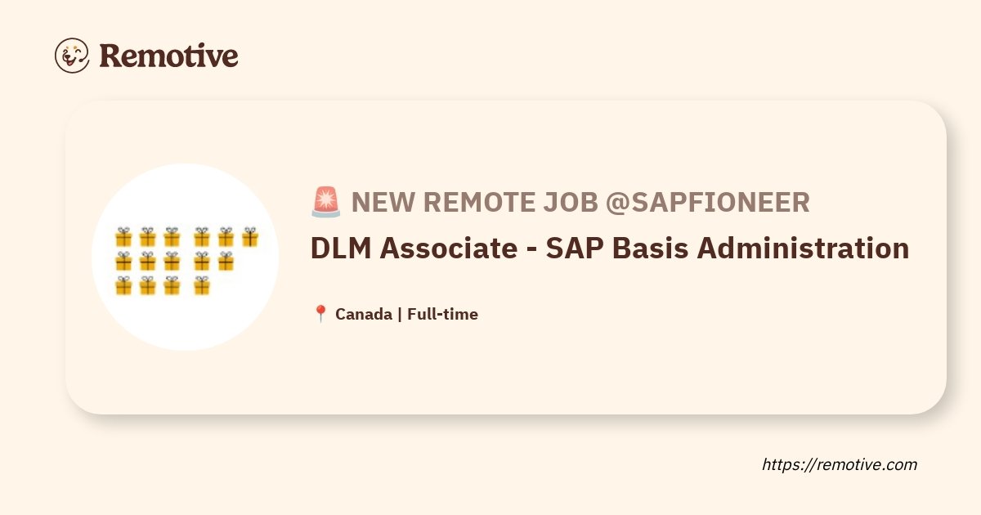Click the red location pin icon
Screen dimensions: 981x515
pyautogui.click(x=320, y=314)
